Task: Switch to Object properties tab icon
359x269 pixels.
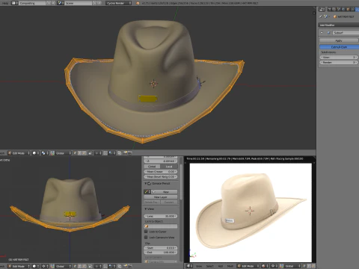Action: (x=349, y=9)
